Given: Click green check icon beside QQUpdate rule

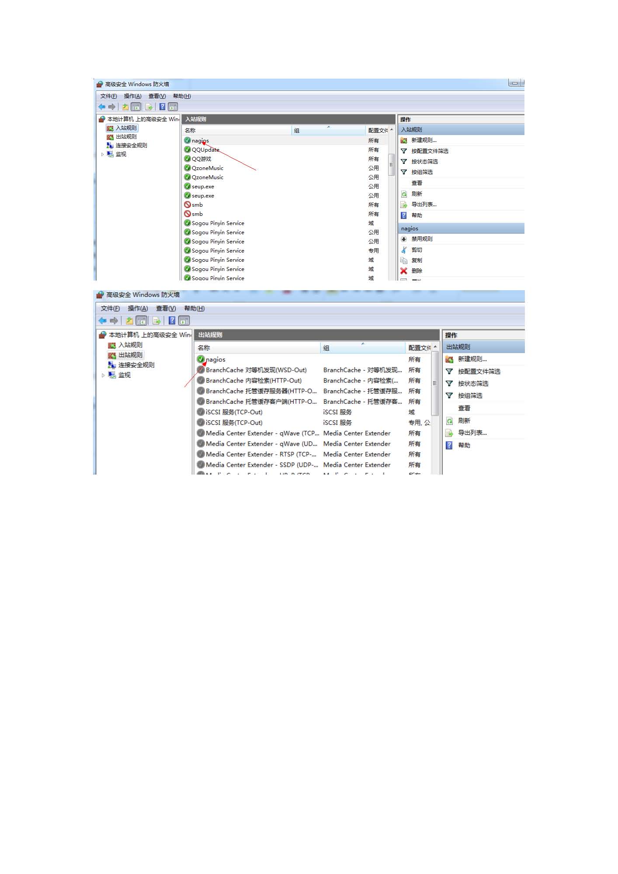Looking at the screenshot, I should point(187,149).
